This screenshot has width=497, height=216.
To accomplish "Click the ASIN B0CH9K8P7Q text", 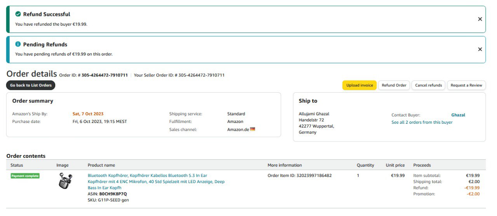I will (x=113, y=194).
